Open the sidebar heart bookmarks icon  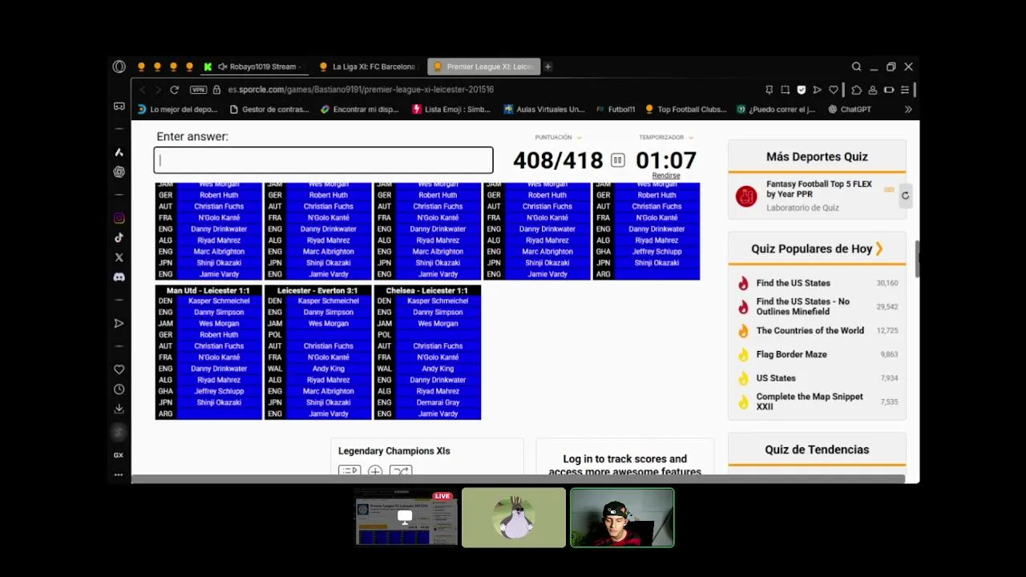[x=119, y=369]
